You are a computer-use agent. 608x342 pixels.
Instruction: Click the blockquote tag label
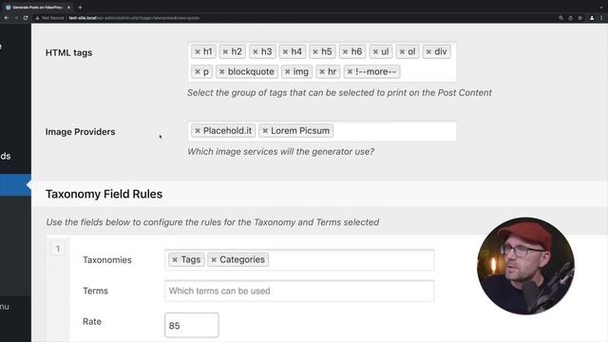pyautogui.click(x=251, y=72)
